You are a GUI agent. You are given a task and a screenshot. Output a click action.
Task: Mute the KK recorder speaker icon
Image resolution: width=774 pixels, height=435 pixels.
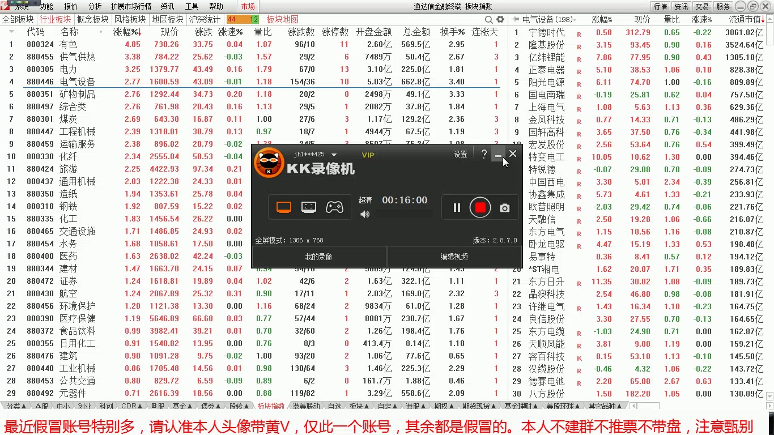[x=365, y=214]
